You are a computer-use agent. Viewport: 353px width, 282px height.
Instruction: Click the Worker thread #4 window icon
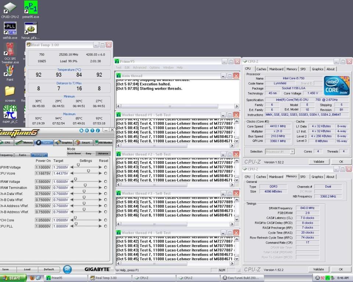118,233
